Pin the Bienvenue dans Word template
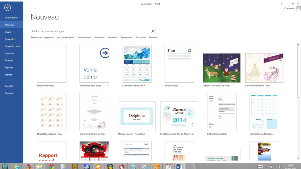This screenshot has height=169, width=301. [x=107, y=86]
